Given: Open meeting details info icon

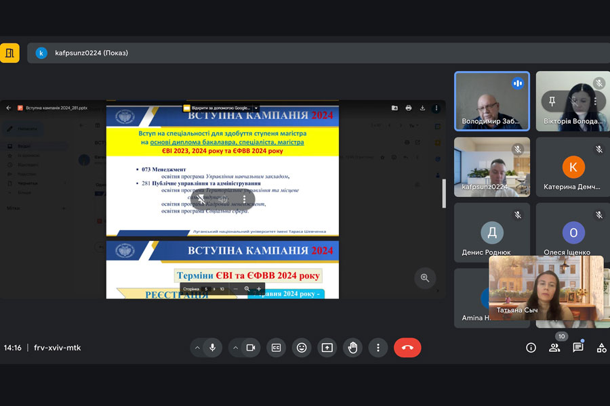Looking at the screenshot, I should tap(531, 348).
